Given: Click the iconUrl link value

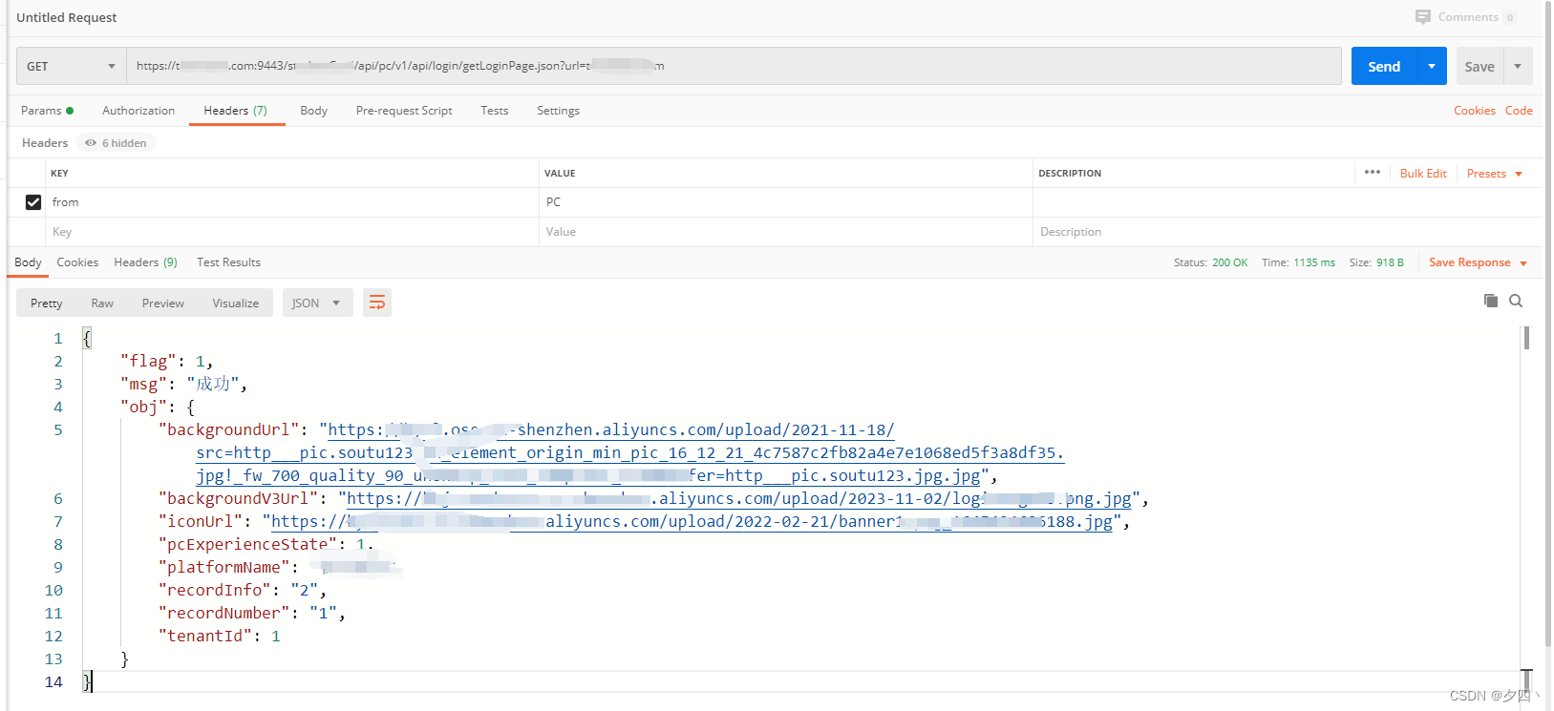Looking at the screenshot, I should 692,522.
